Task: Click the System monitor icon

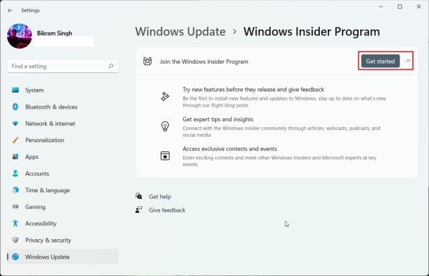Action: click(15, 90)
